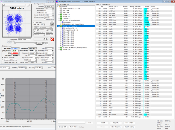The height and width of the screenshot is (130, 175).
Task: Click the green N icon beside NIT PID = 16
Action: tap(61, 20)
